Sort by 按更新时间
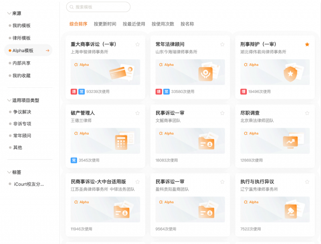Viewport: 321px width, 244px height. click(105, 24)
